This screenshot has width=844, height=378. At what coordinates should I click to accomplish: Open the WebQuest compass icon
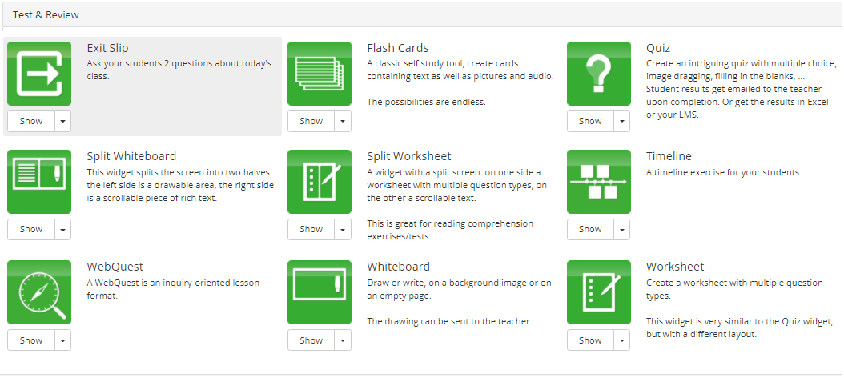tap(39, 292)
